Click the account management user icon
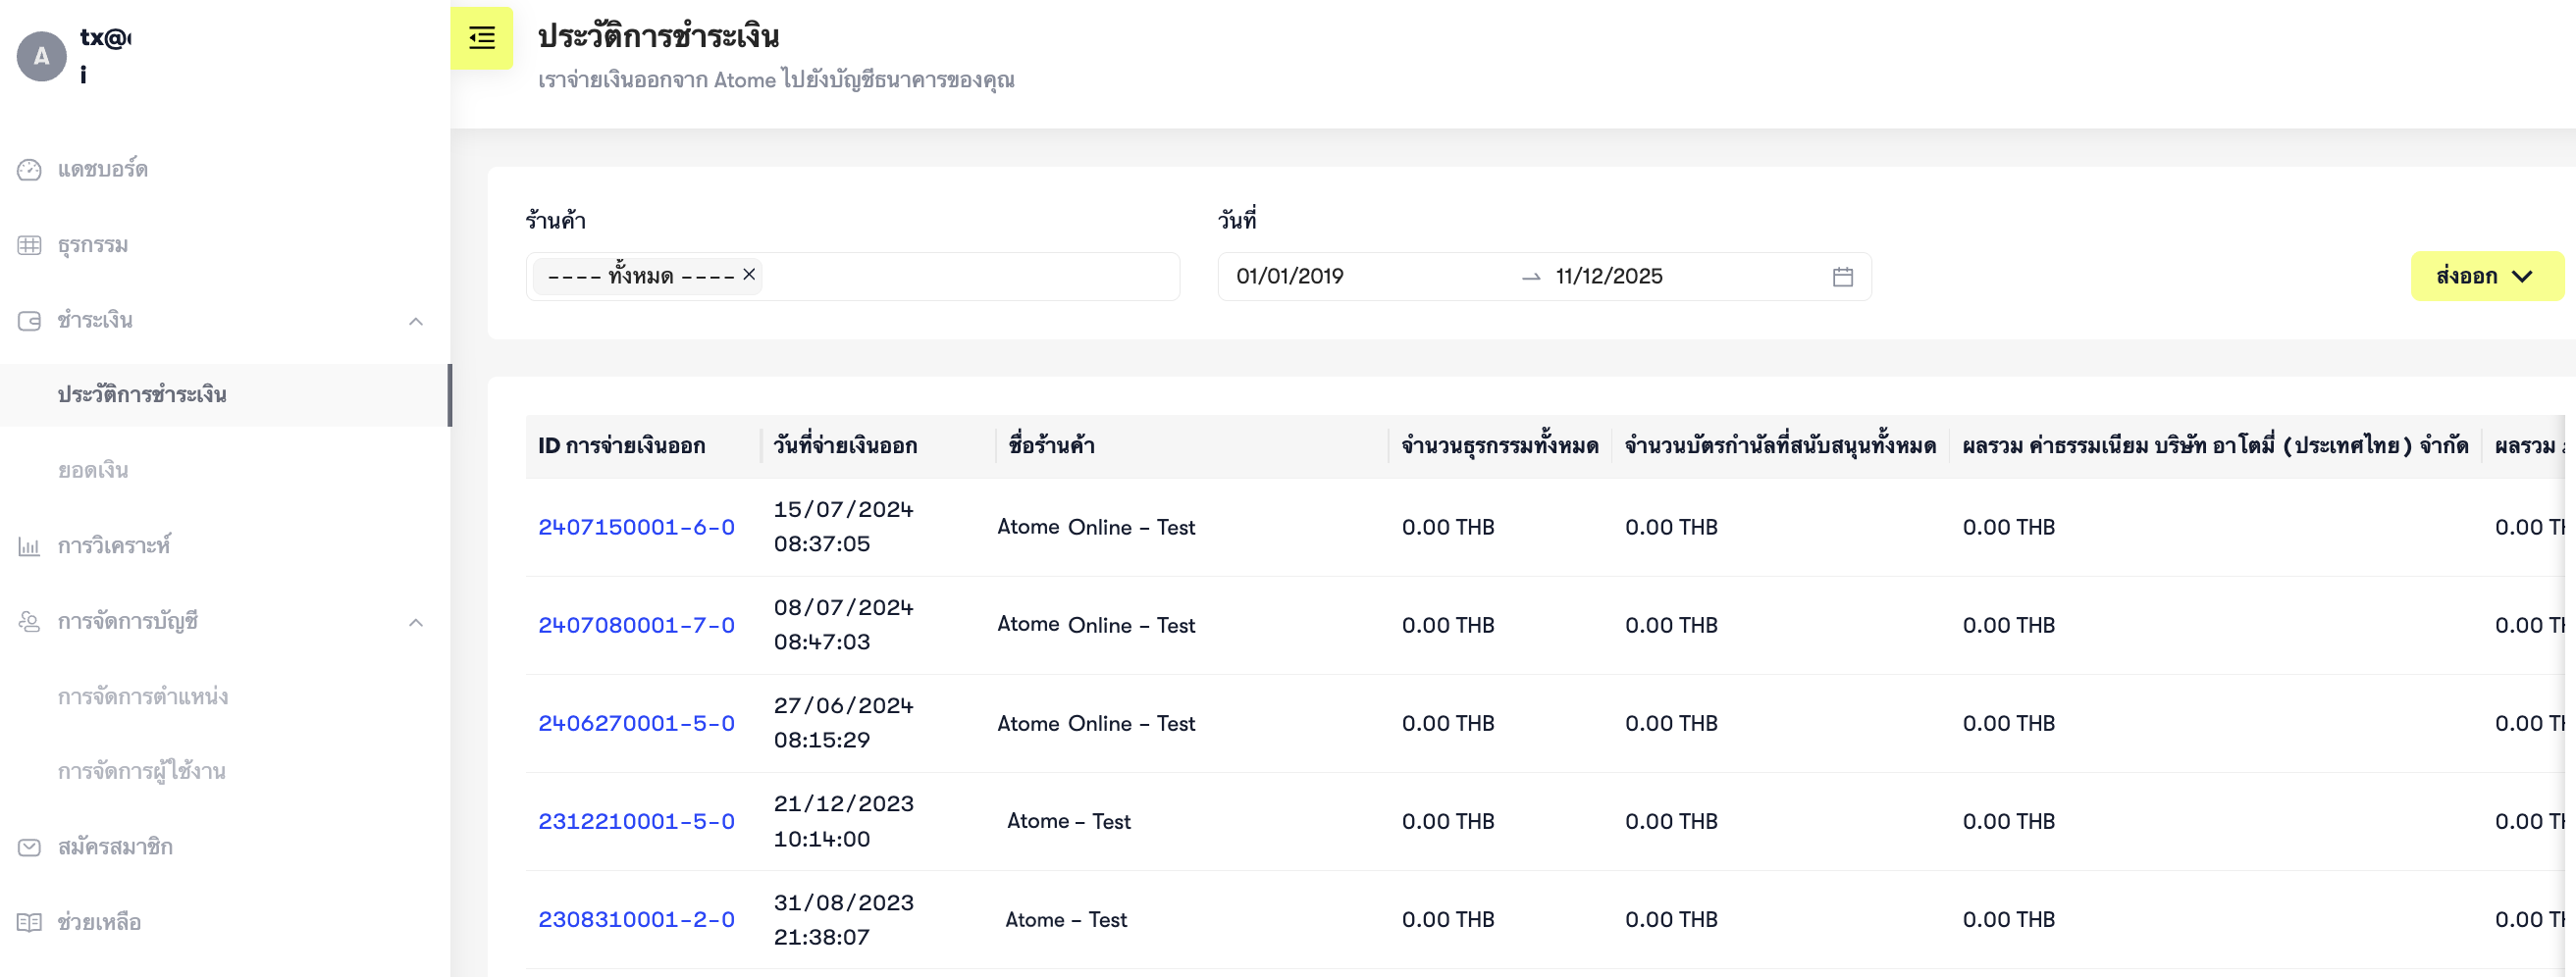2576x977 pixels. click(x=29, y=622)
